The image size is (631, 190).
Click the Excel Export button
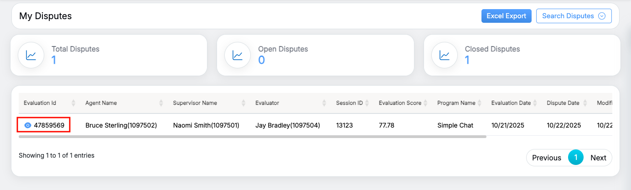pos(506,16)
